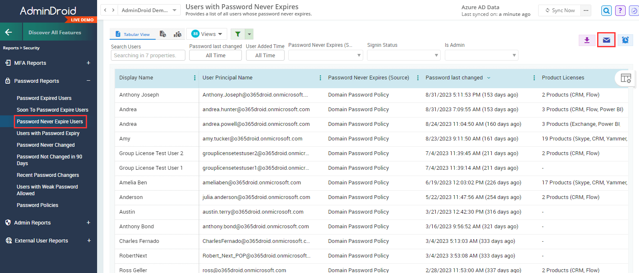
Task: Open the column chooser icon on table header
Action: click(625, 78)
